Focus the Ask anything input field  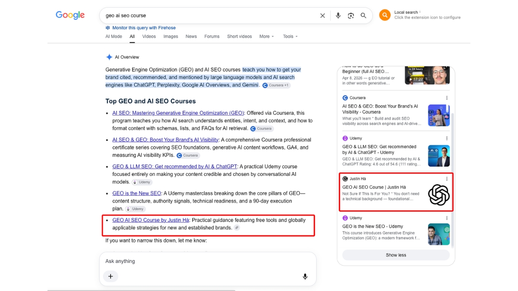click(x=208, y=261)
